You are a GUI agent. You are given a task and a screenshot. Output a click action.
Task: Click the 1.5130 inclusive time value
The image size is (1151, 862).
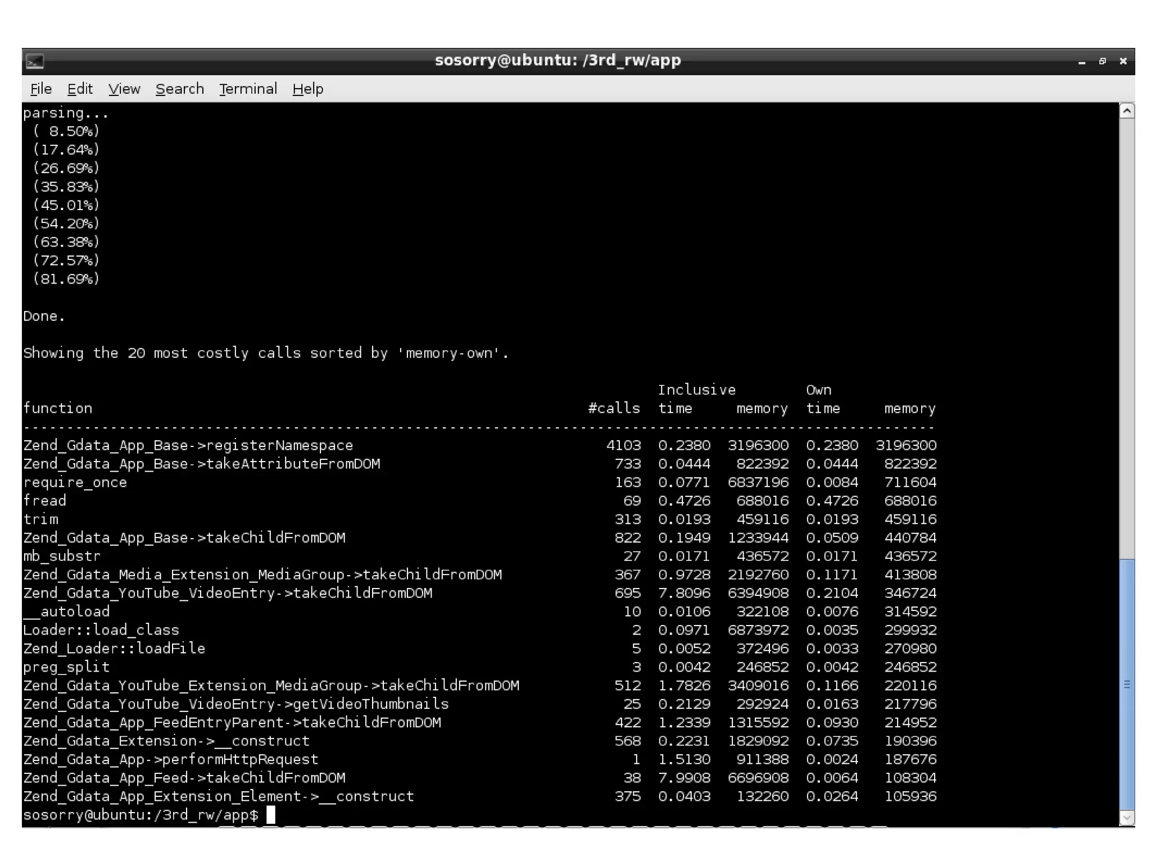point(684,759)
